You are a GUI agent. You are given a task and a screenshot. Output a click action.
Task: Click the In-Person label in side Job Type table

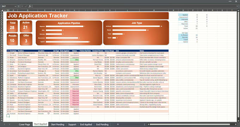pos(183,35)
